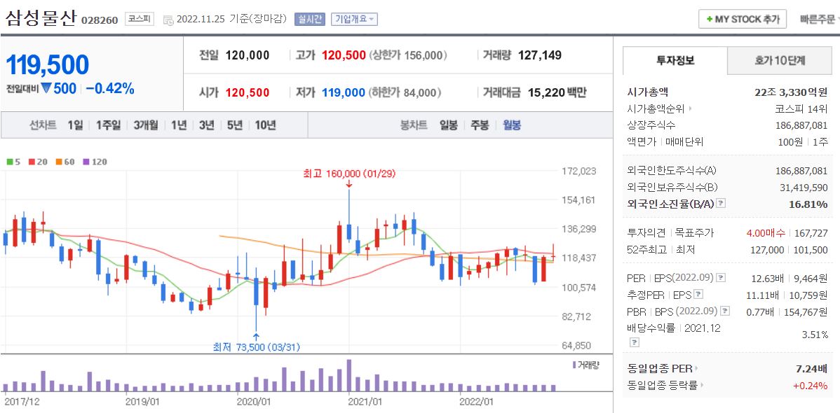Switch to the 호가10단계 tab
840x413 pixels.
(x=780, y=60)
